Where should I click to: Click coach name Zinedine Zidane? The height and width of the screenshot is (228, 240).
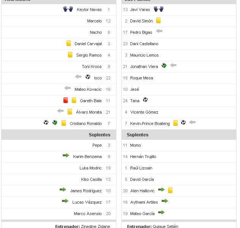click(95, 226)
